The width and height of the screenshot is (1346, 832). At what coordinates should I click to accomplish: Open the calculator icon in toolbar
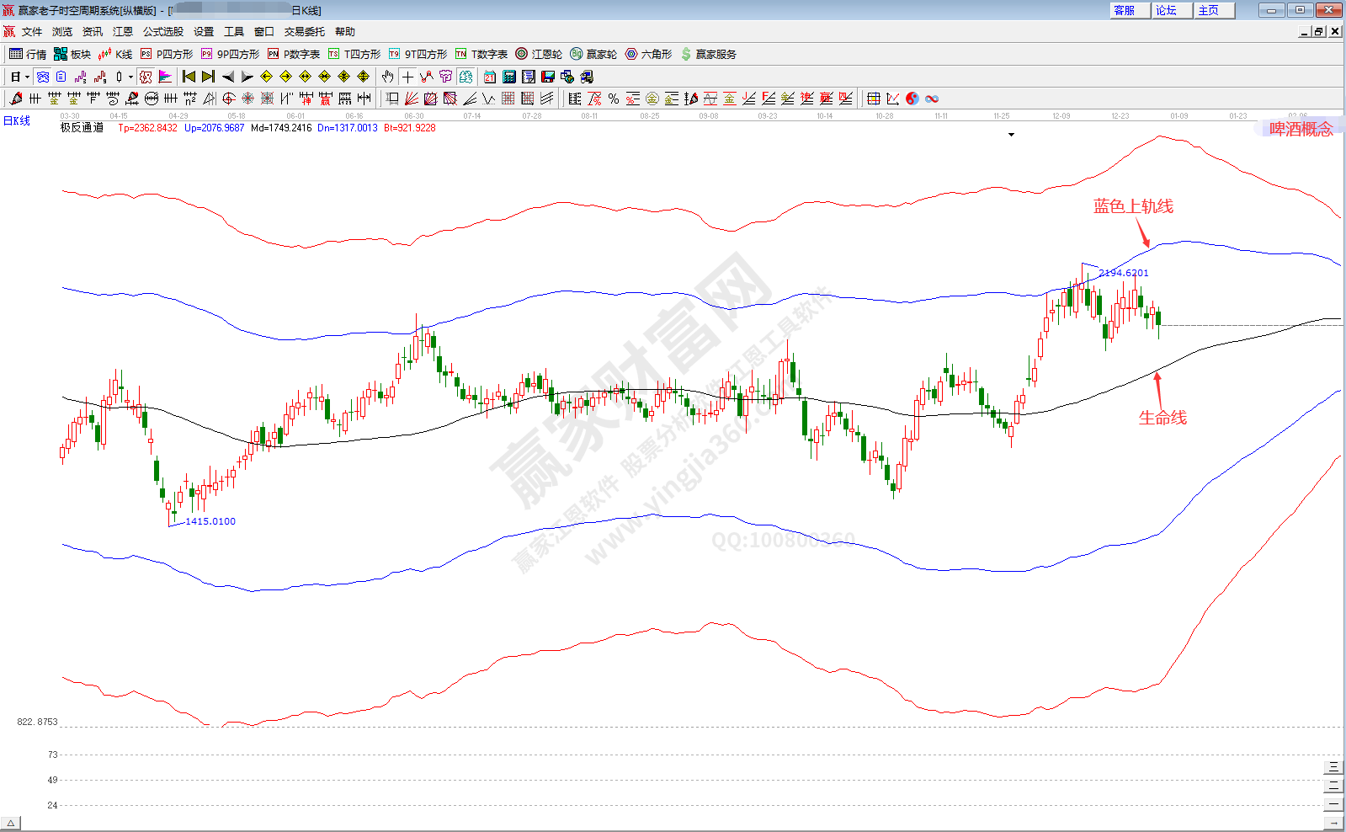[x=509, y=77]
